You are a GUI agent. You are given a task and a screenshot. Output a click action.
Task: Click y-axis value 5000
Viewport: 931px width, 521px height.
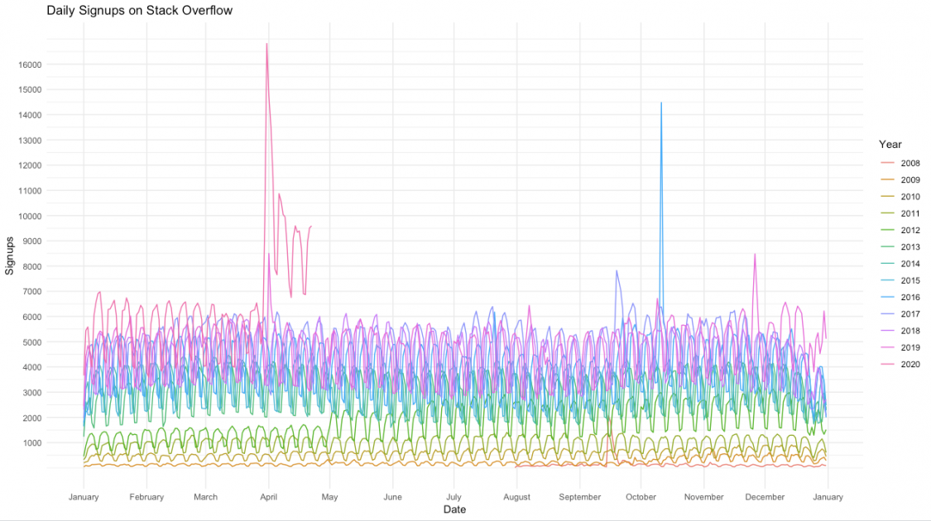pos(32,342)
